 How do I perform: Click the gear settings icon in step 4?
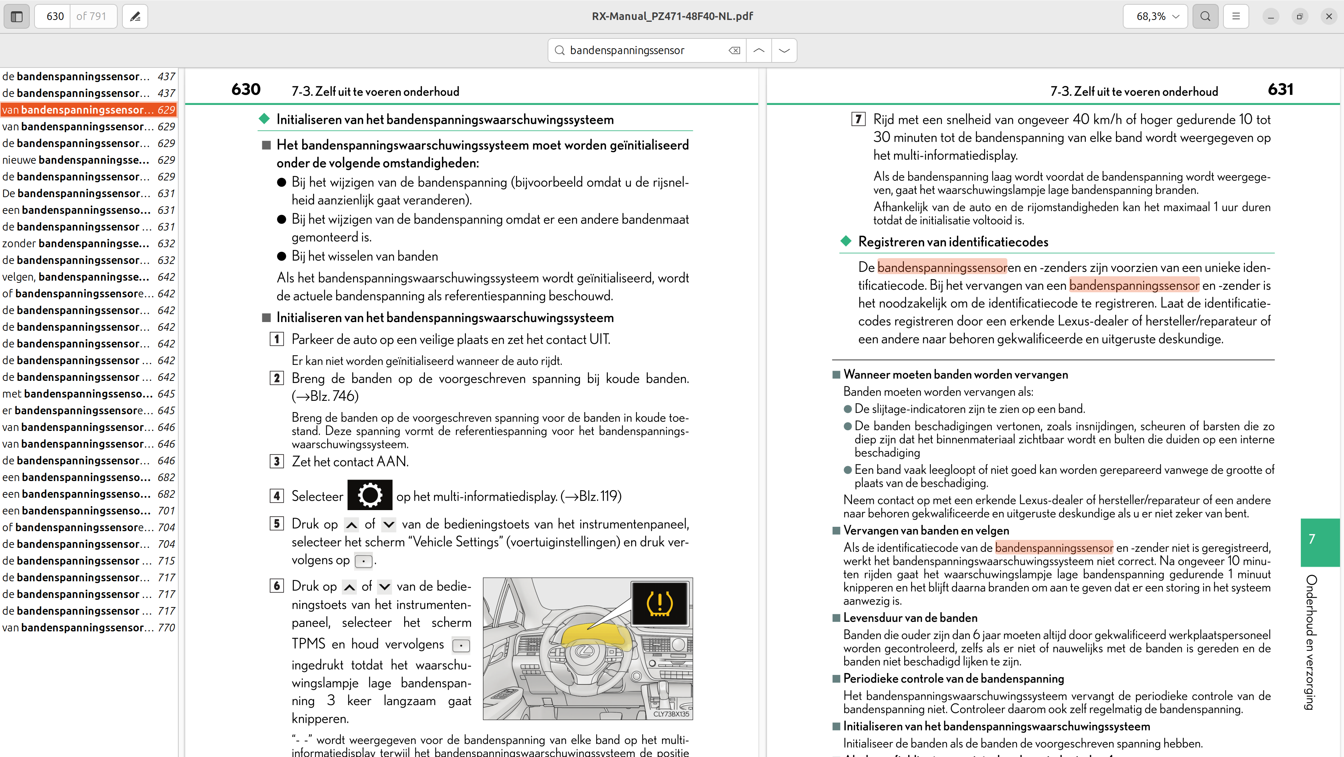coord(369,495)
